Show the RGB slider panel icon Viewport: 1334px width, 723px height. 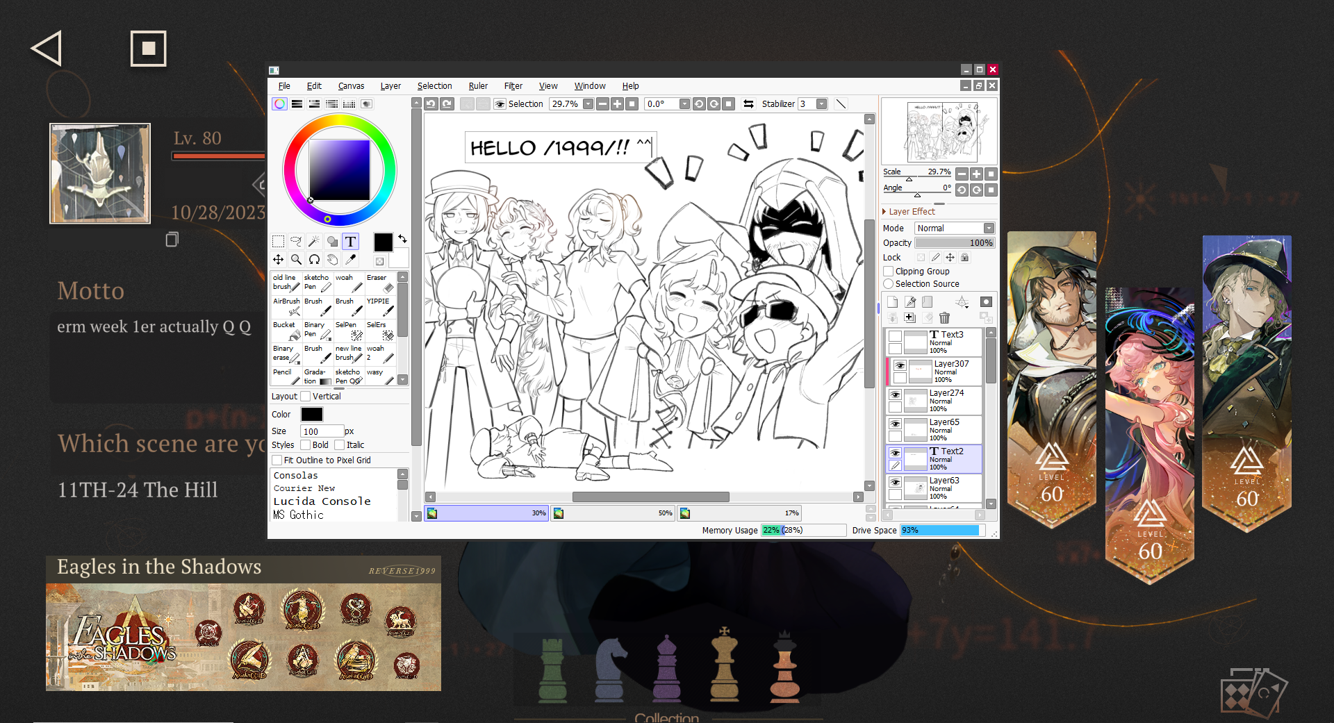[297, 104]
